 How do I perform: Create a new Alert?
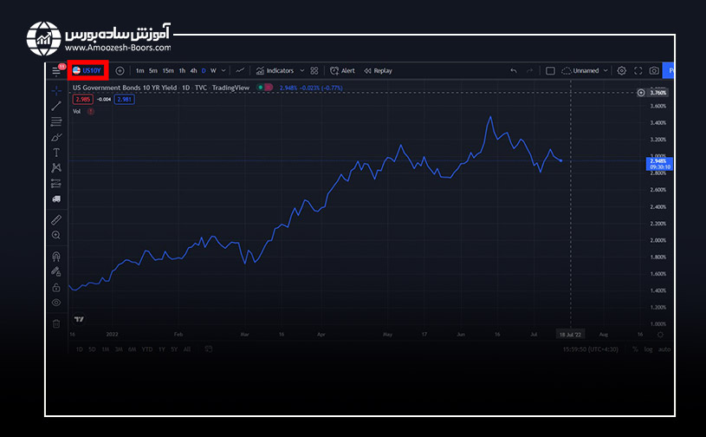342,71
